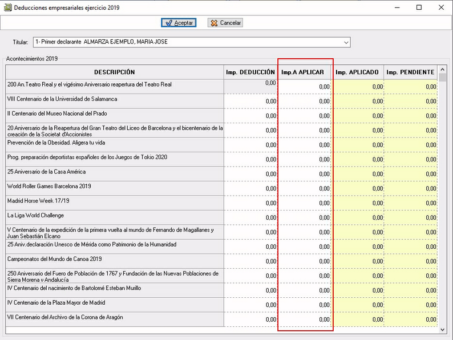Edit Imp.A APLICAR for Teatro Real row
Image resolution: width=453 pixels, height=340 pixels.
pyautogui.click(x=304, y=87)
